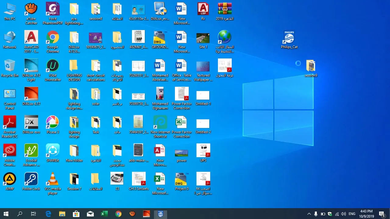Open the Mail app from the taskbar
Image resolution: width=390 pixels, height=219 pixels.
(x=90, y=214)
